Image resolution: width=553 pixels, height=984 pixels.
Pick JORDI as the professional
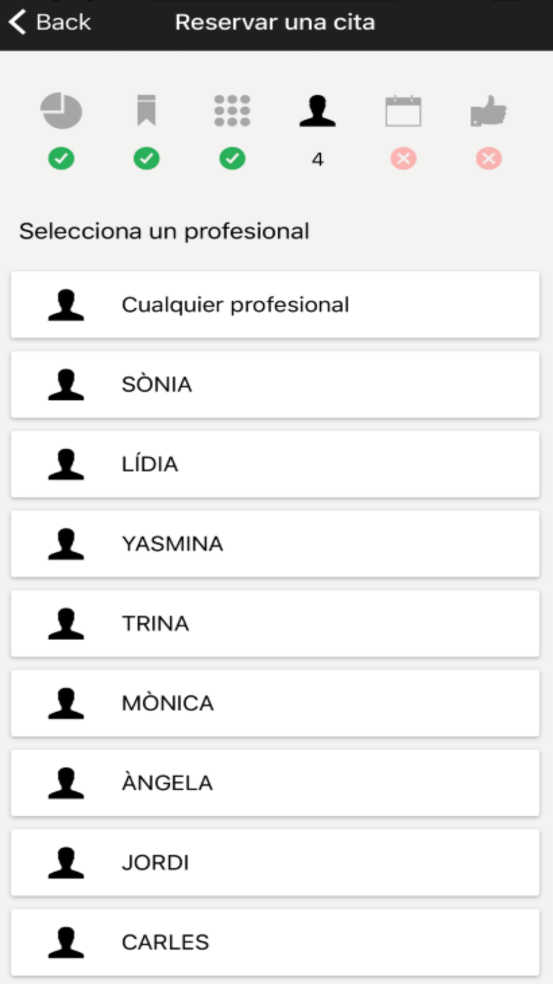275,862
